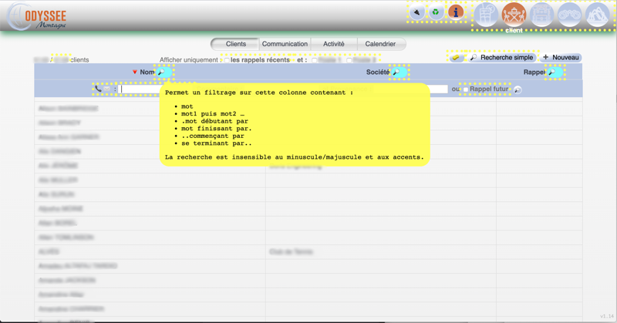
Task: Click the plug connection icon in header
Action: coord(416,12)
